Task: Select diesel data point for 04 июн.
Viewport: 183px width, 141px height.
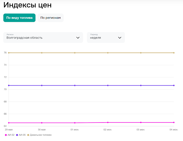Action: 174,53
